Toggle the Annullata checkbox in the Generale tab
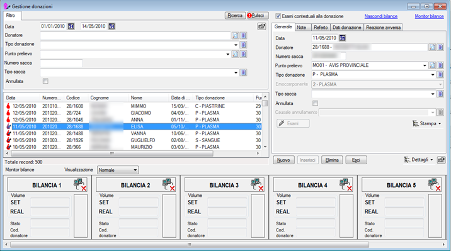451x251 pixels. [315, 103]
